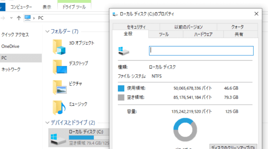Screen dimensions: 268x149
Task: Click the drive label text field
Action: click(201, 51)
